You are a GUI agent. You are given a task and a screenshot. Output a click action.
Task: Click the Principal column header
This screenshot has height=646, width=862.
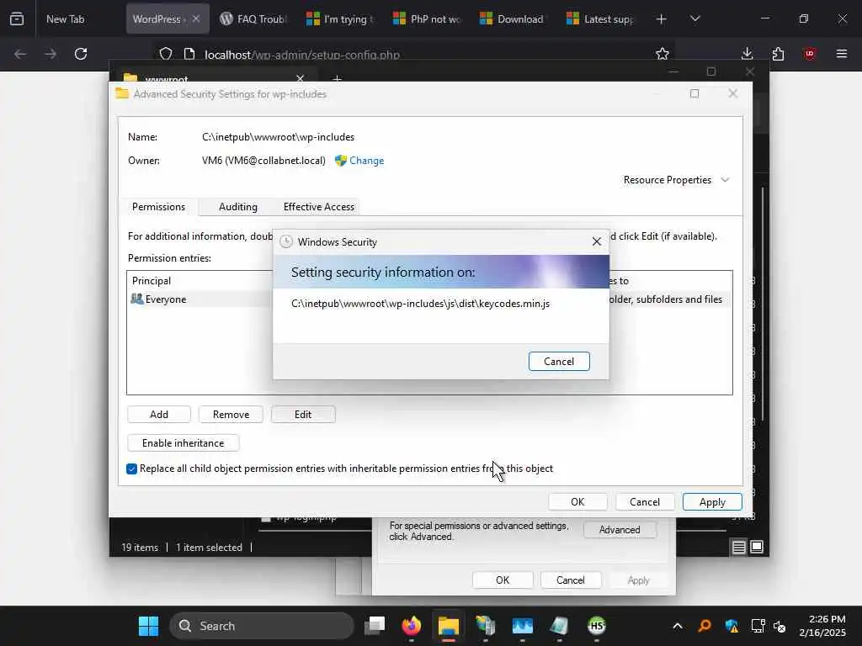[152, 281]
